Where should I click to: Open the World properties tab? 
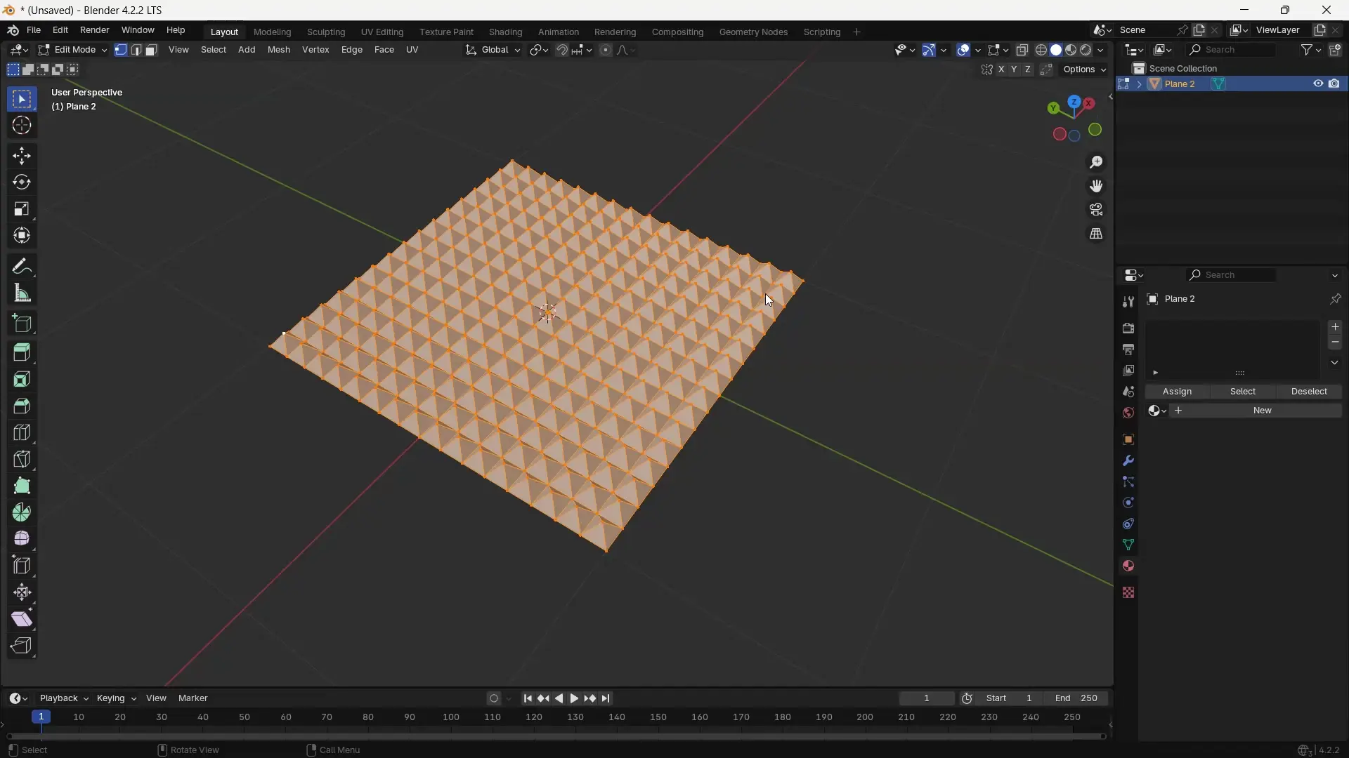pyautogui.click(x=1128, y=413)
